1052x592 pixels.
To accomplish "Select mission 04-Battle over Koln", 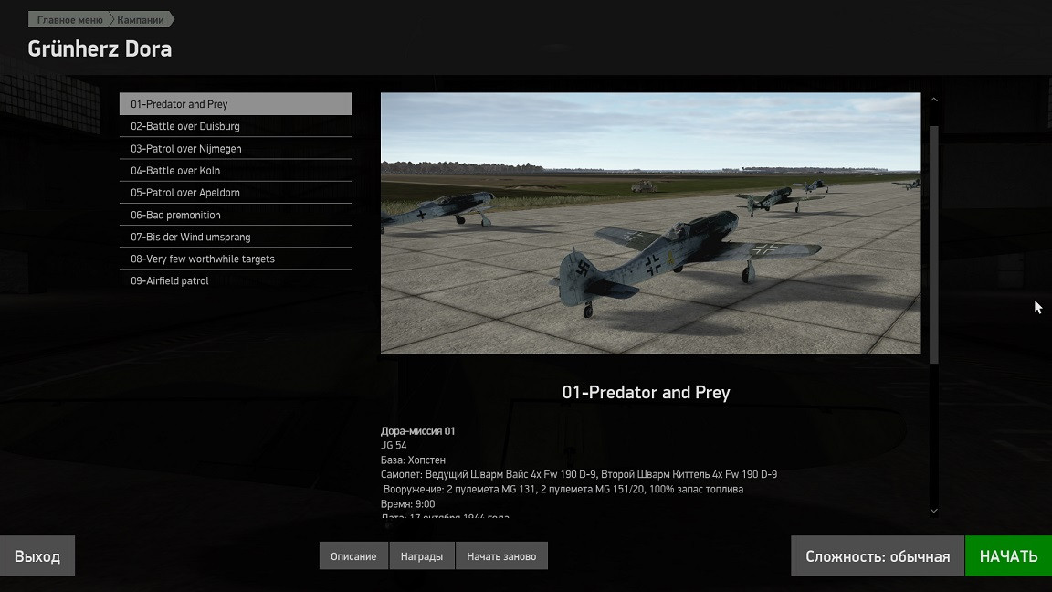I will point(236,171).
